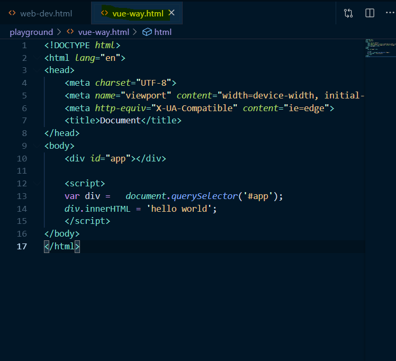Expand chevron after vue-way.html breadcrumb
Screen dimensions: 396x361
pyautogui.click(x=135, y=32)
